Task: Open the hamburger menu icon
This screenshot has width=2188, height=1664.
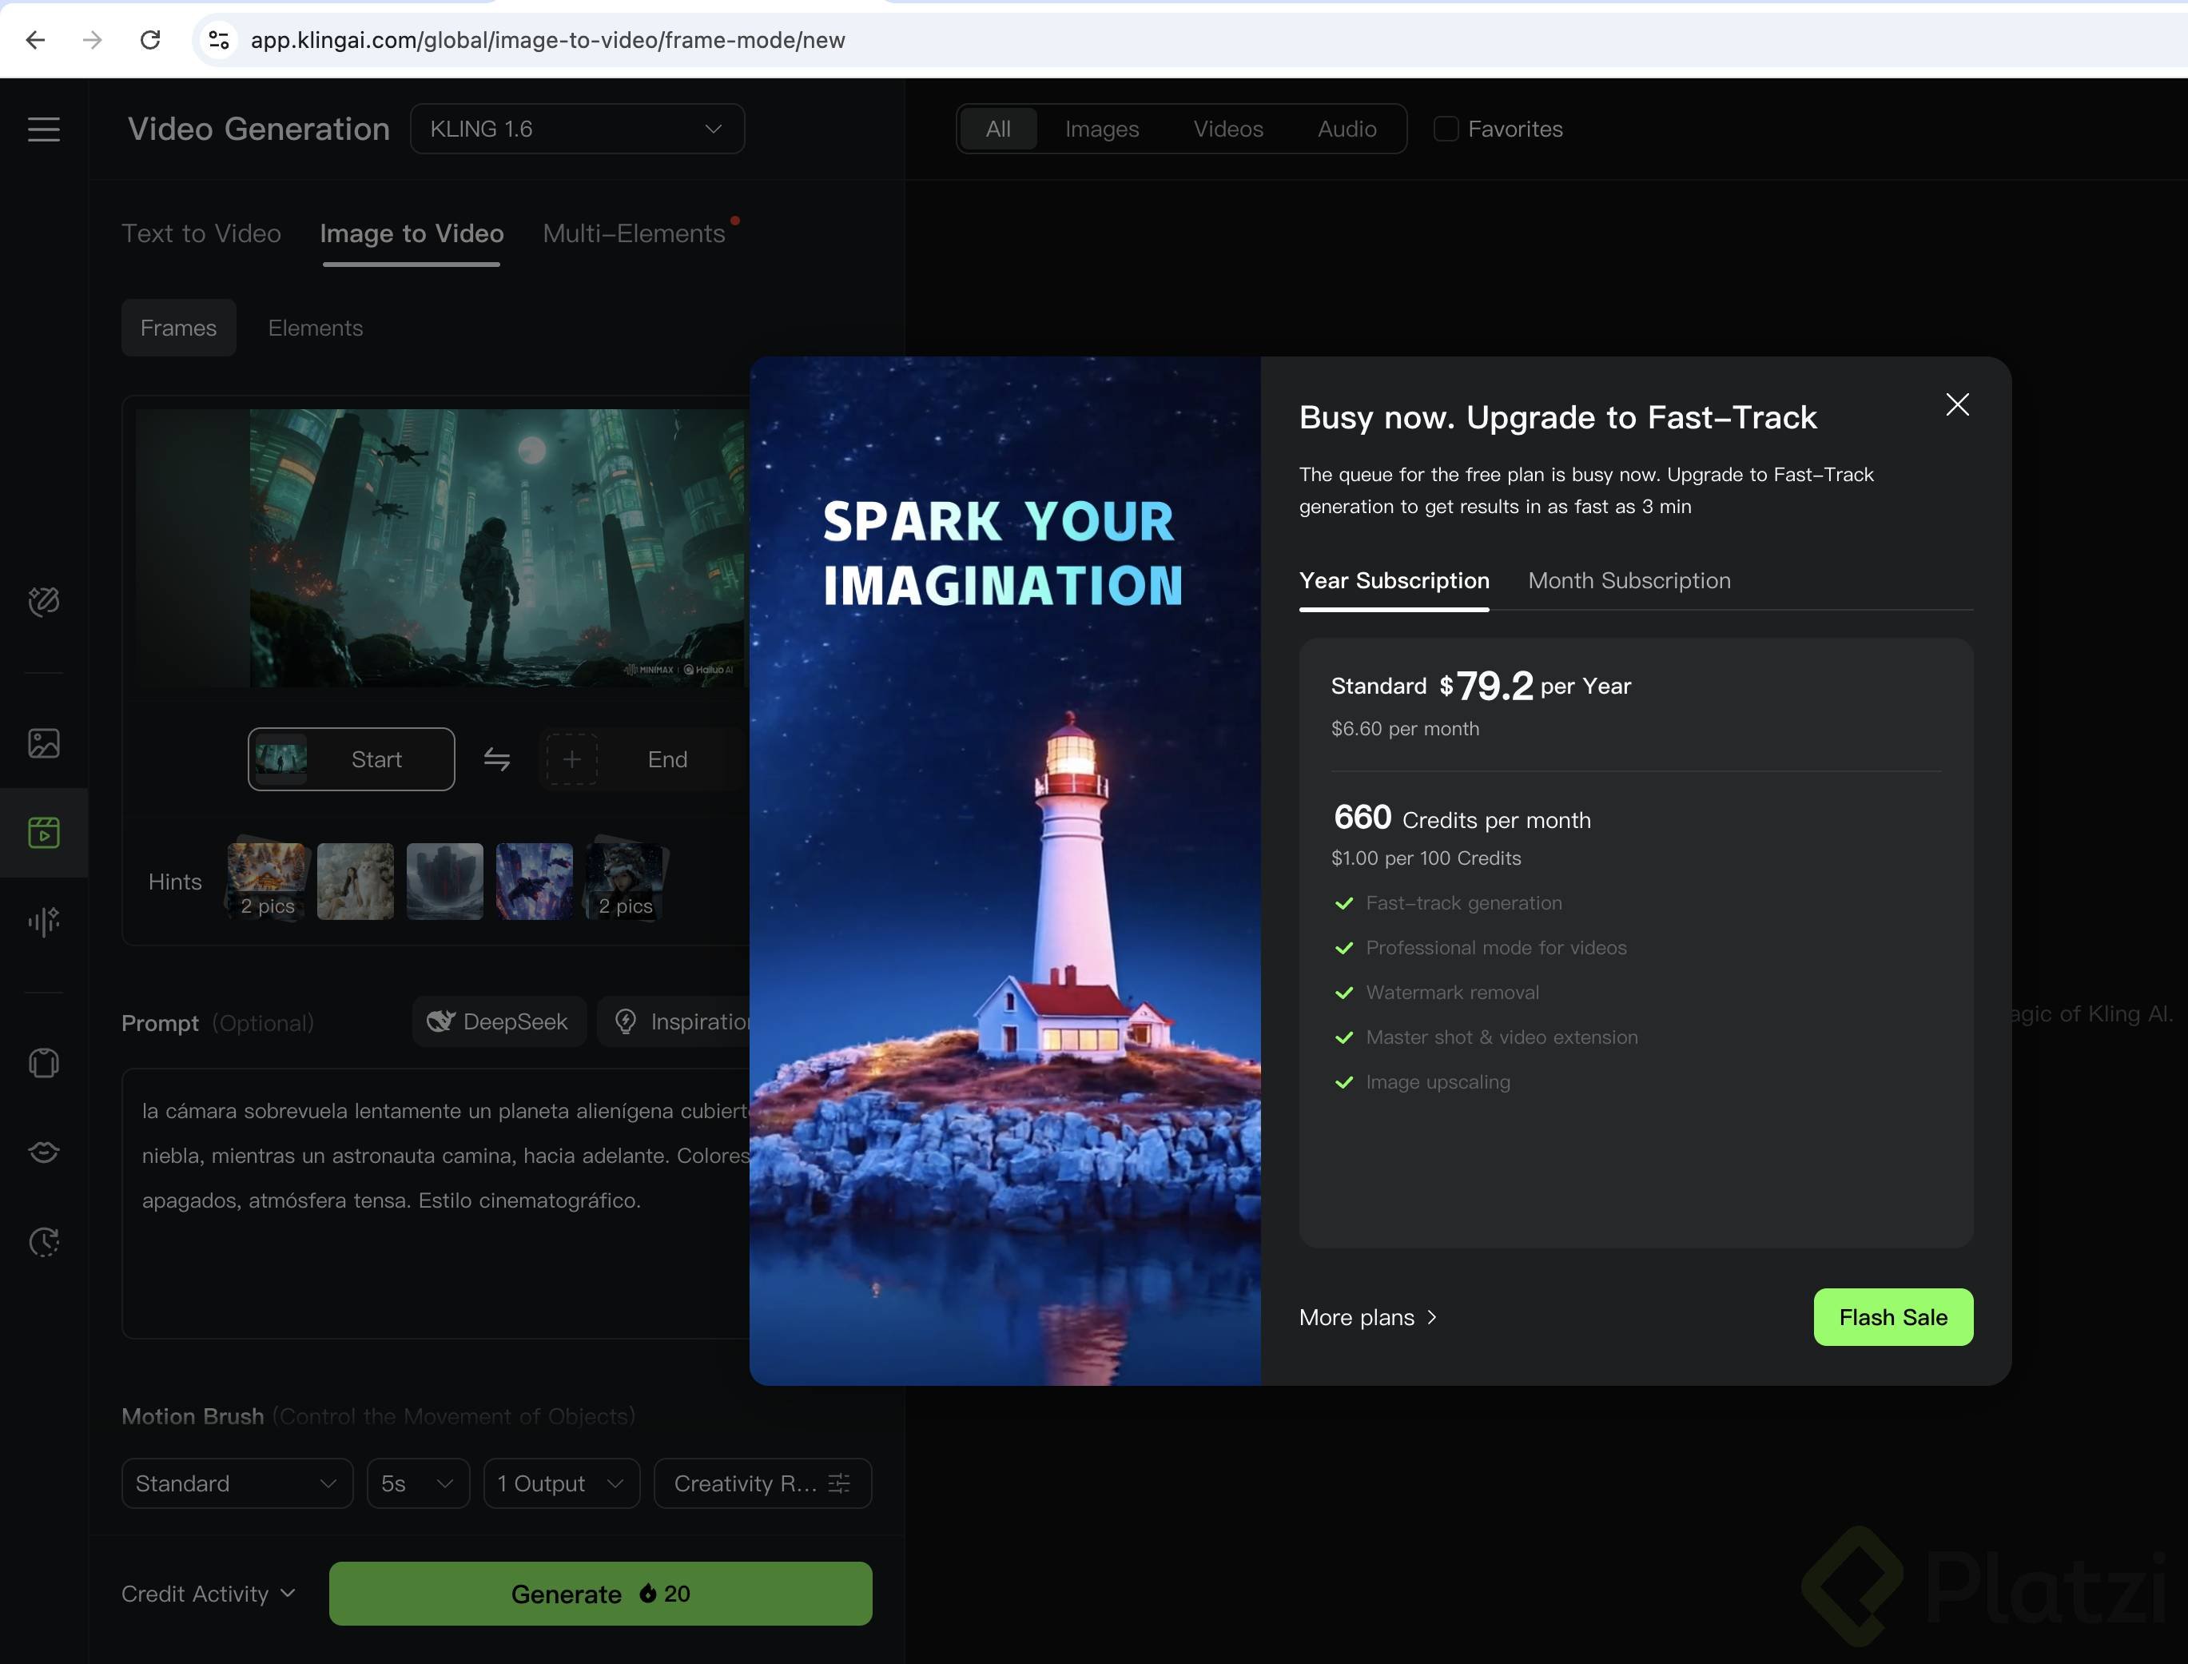Action: coord(44,129)
